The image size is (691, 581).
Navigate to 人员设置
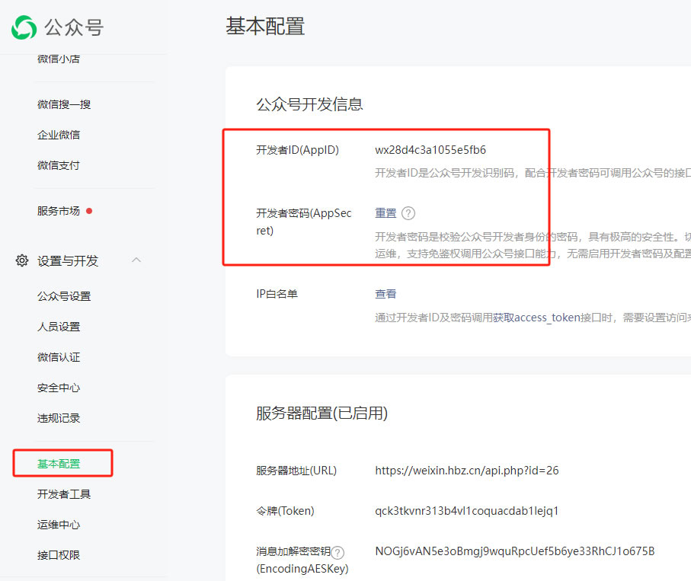click(59, 327)
